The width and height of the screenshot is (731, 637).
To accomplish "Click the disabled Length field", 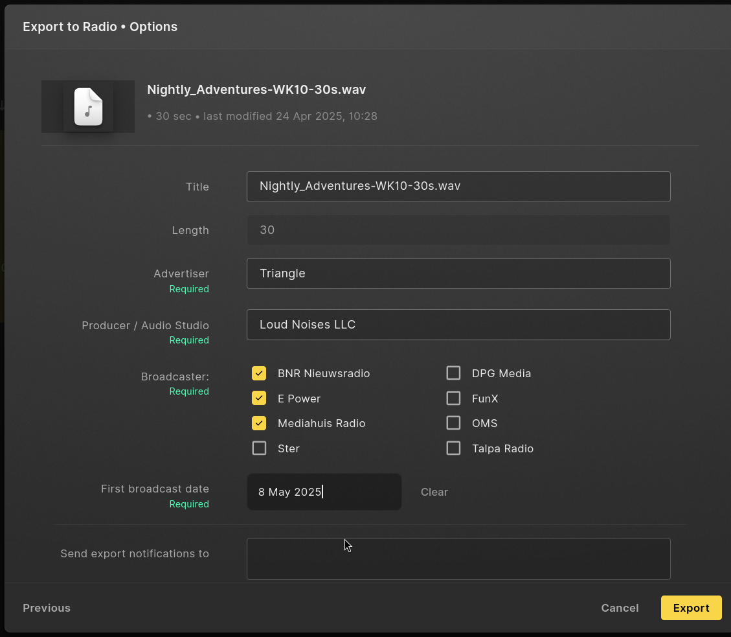I will point(458,230).
